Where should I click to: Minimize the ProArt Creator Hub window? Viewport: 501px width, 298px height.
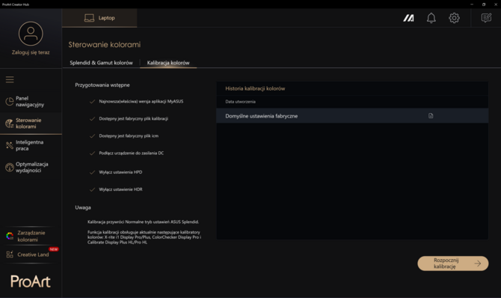[472, 4]
